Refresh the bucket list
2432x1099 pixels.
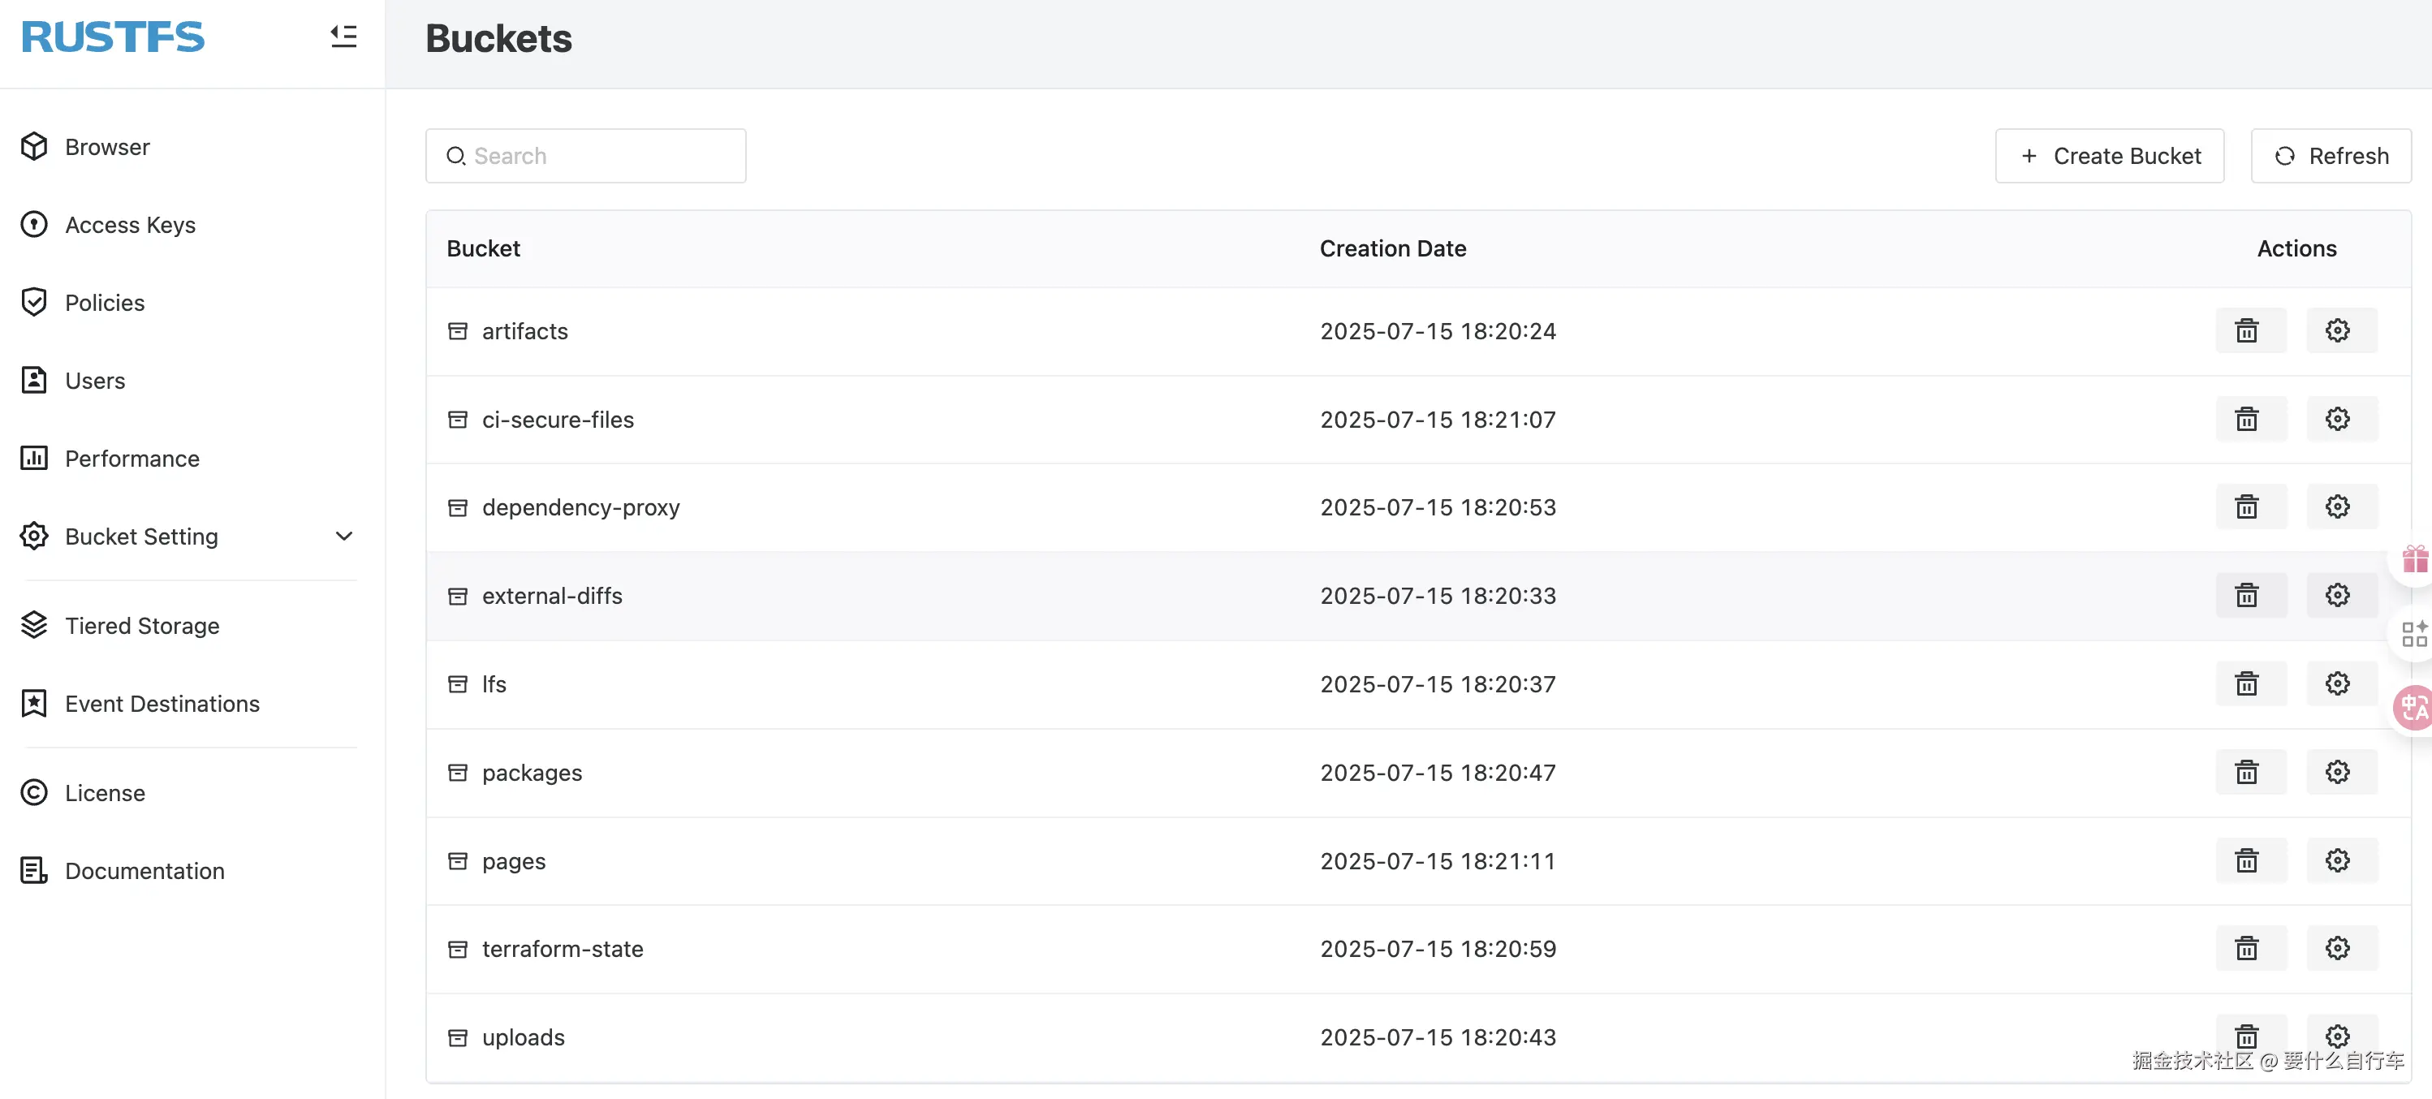pos(2330,156)
